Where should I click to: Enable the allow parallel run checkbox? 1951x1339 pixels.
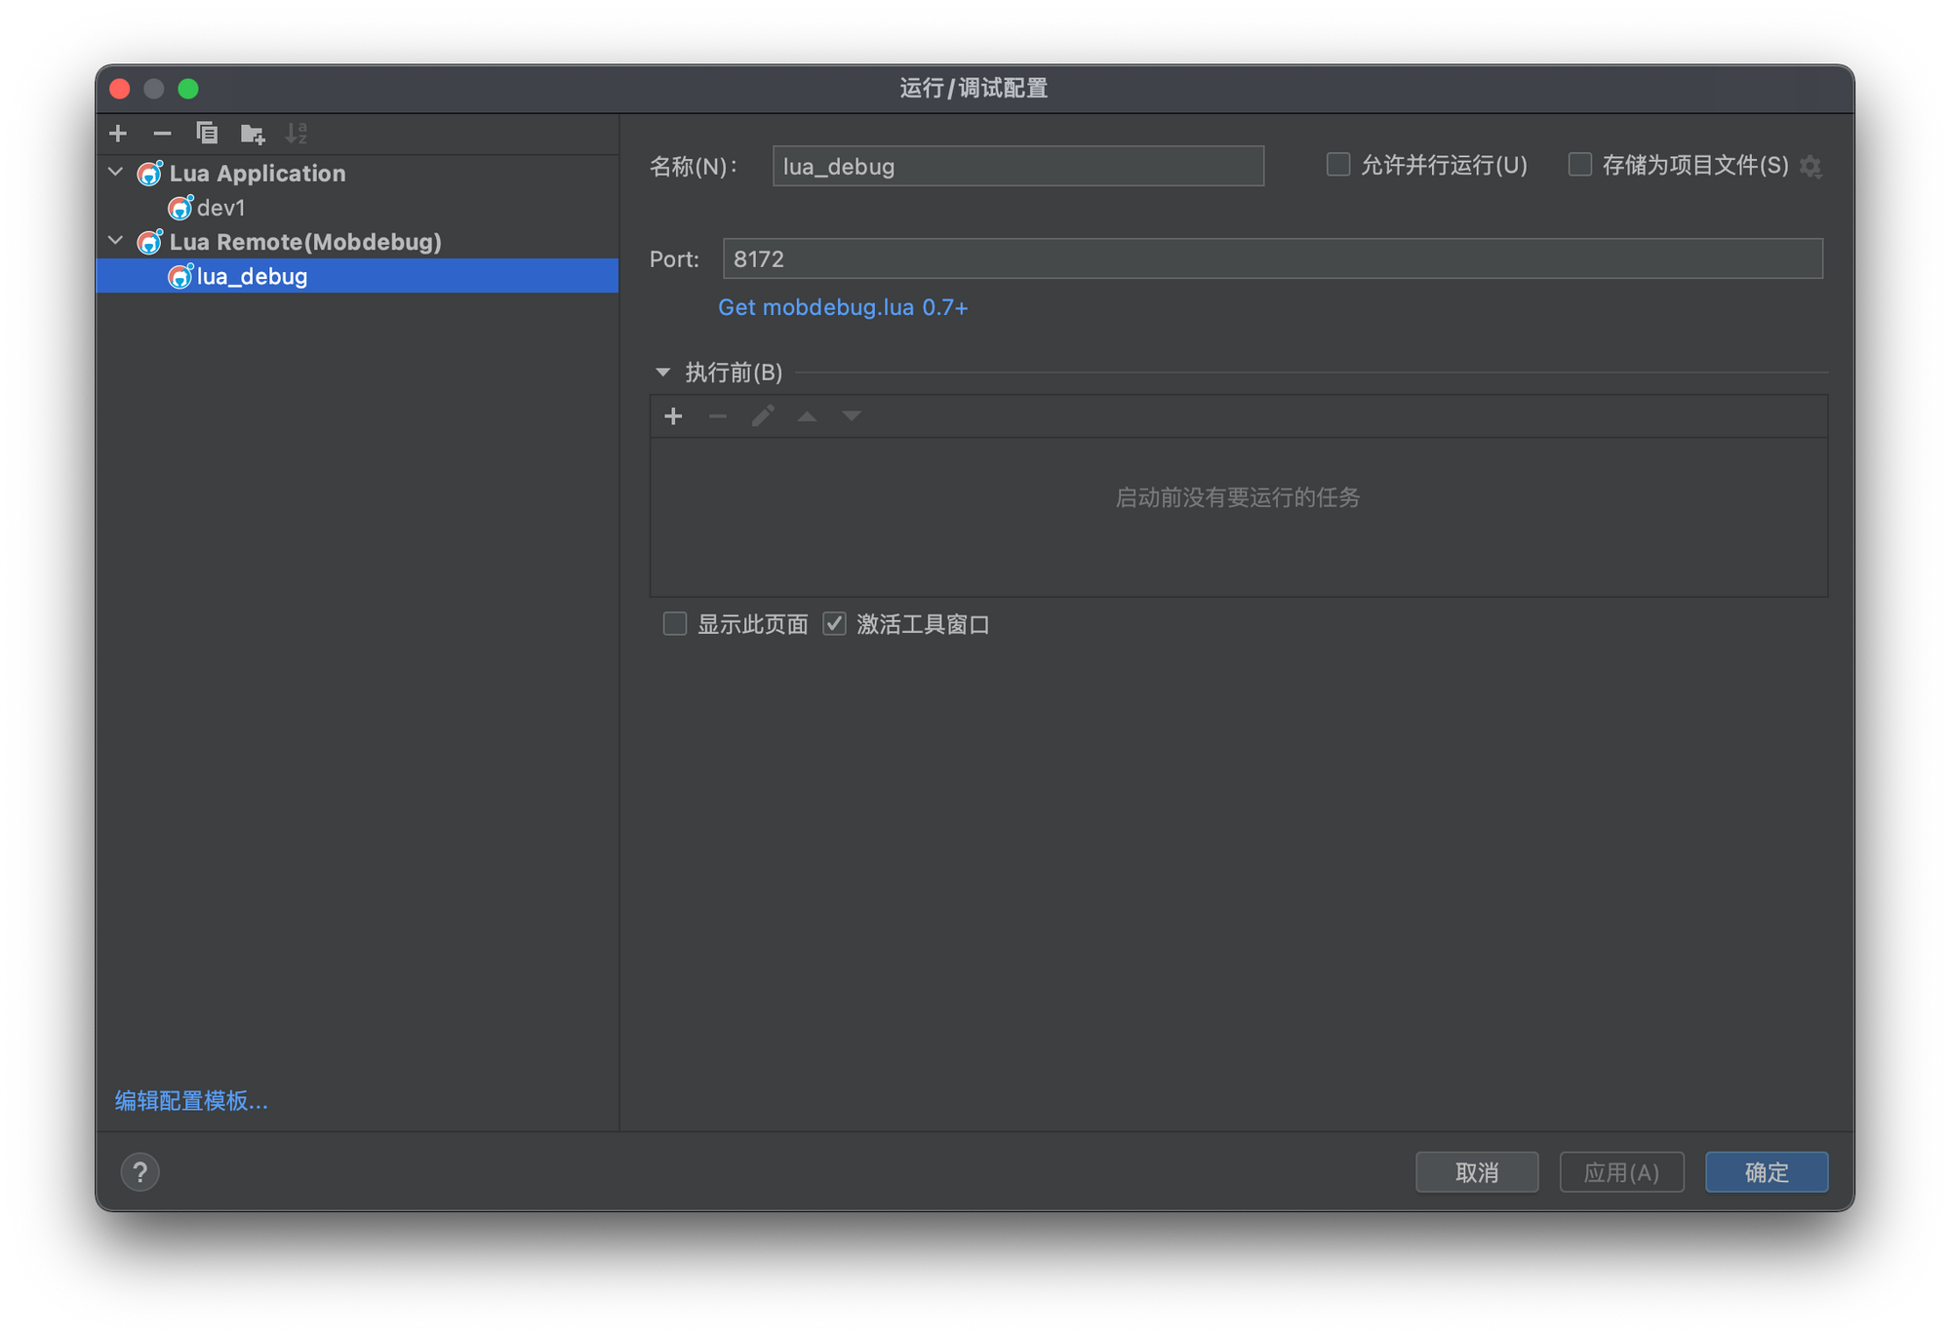pos(1338,165)
